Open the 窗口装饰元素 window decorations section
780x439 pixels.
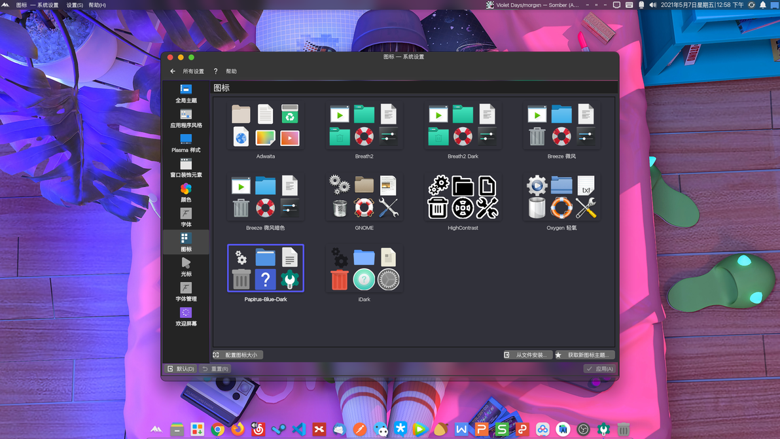point(186,168)
